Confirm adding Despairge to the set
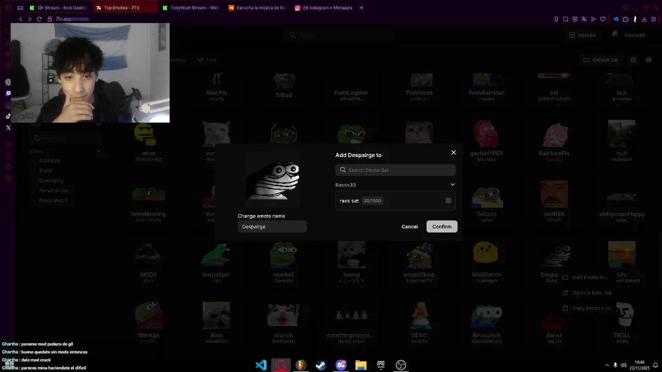Image resolution: width=662 pixels, height=372 pixels. [442, 226]
